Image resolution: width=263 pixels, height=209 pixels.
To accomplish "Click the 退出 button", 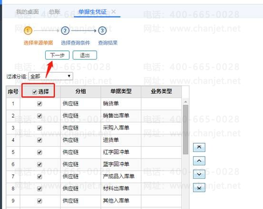I will [85, 55].
